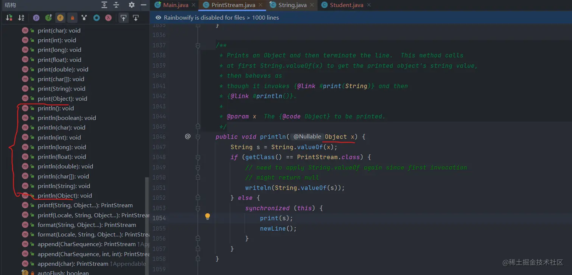Viewport: 572px width, 275px height.
Task: Switch to Student.java editor tab
Action: 347,5
